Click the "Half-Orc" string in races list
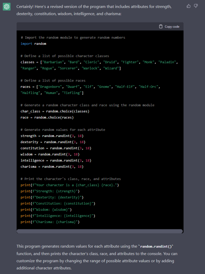 148,87
